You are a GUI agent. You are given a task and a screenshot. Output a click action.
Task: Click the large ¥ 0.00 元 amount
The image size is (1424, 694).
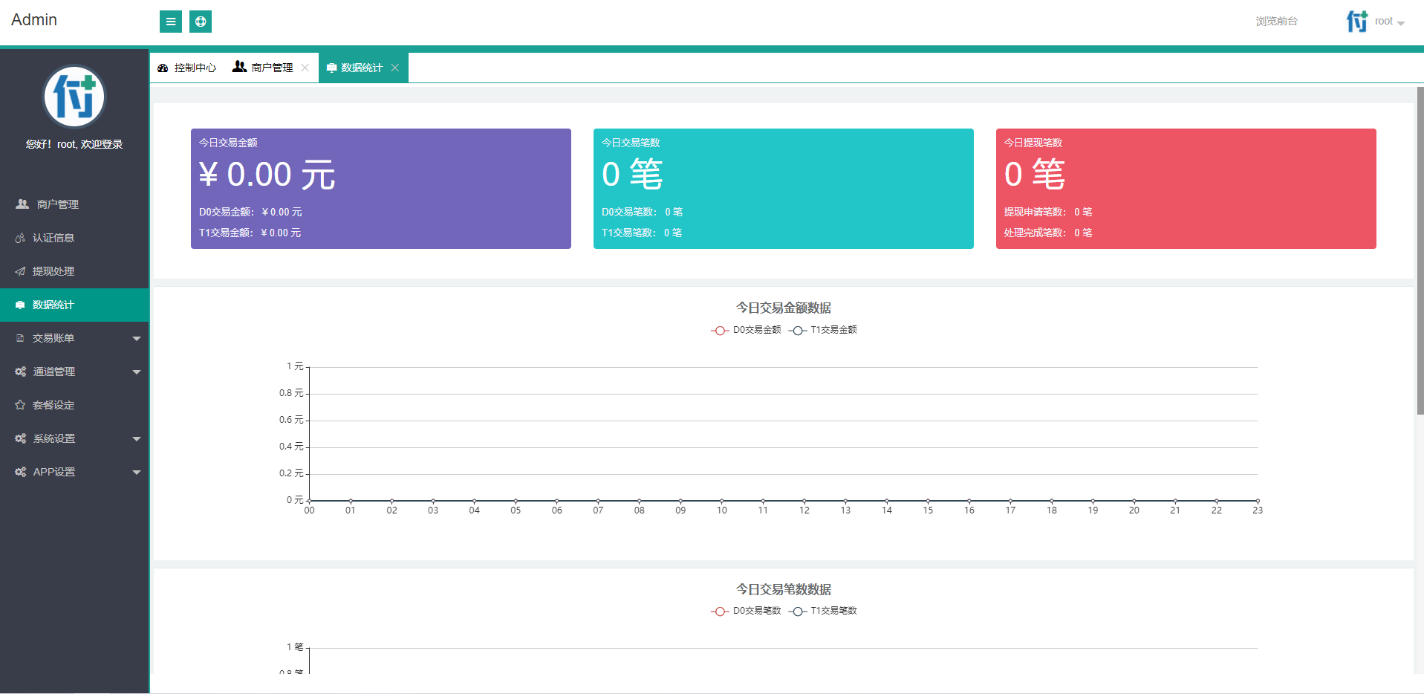pyautogui.click(x=267, y=175)
